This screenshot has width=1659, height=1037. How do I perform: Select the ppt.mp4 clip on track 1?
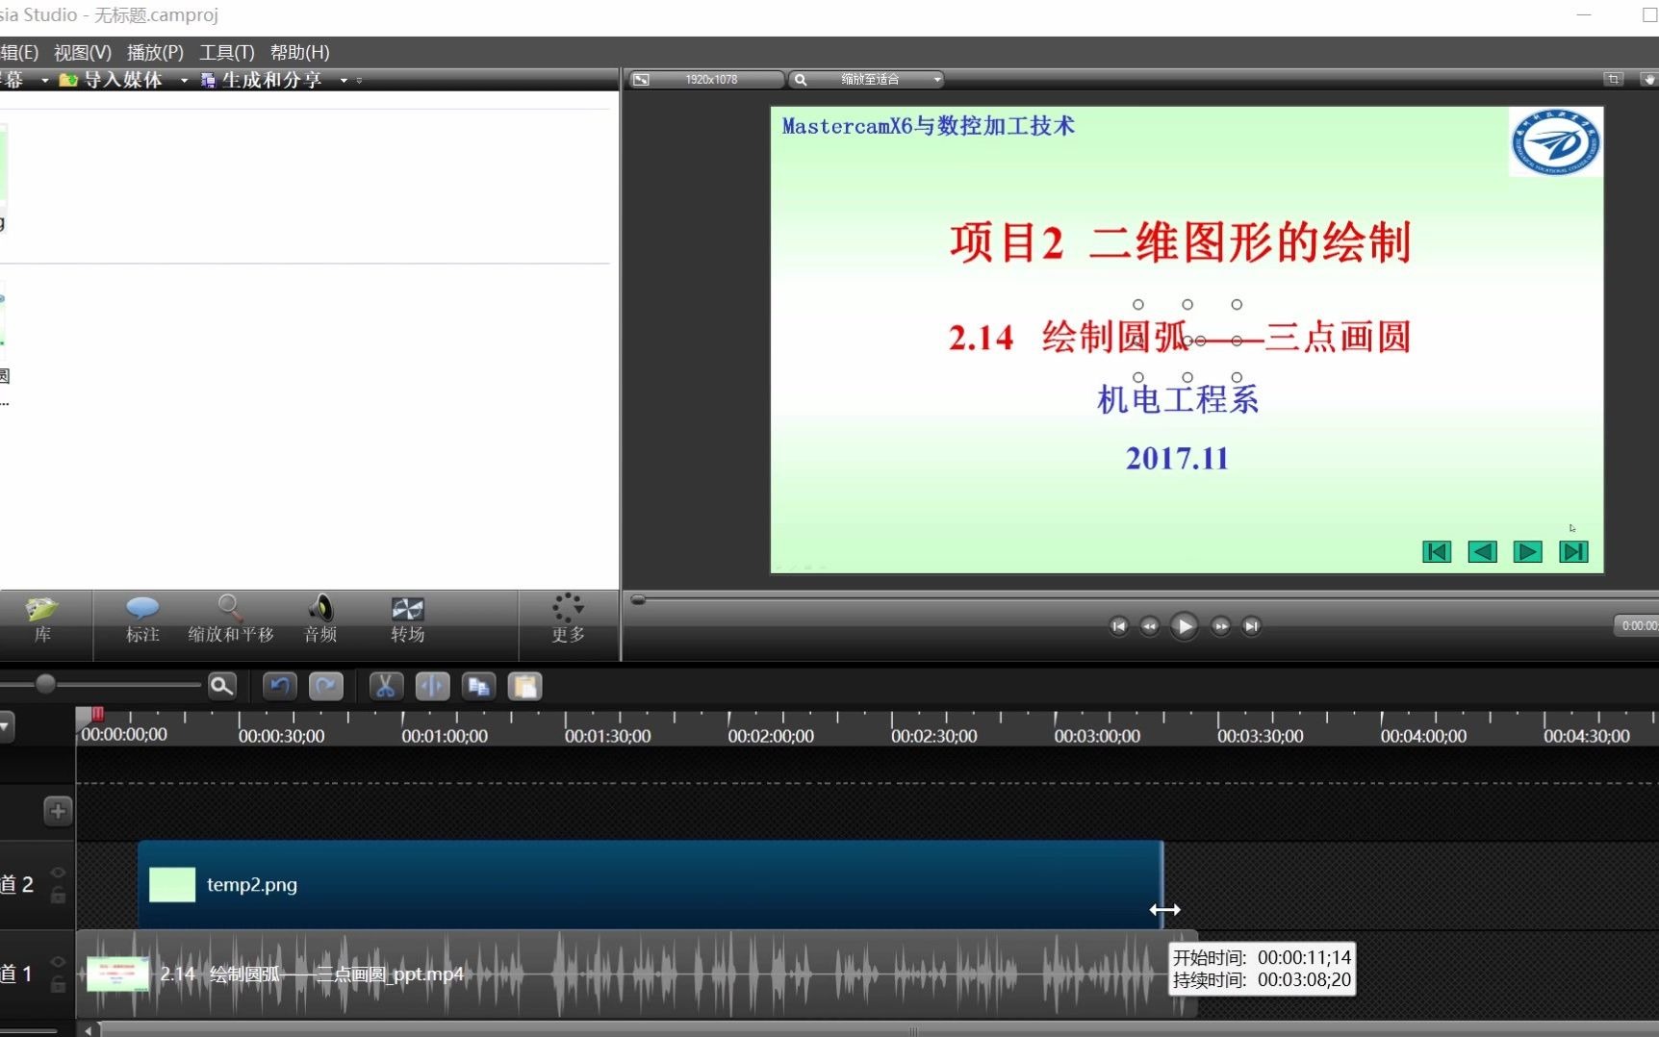[636, 974]
